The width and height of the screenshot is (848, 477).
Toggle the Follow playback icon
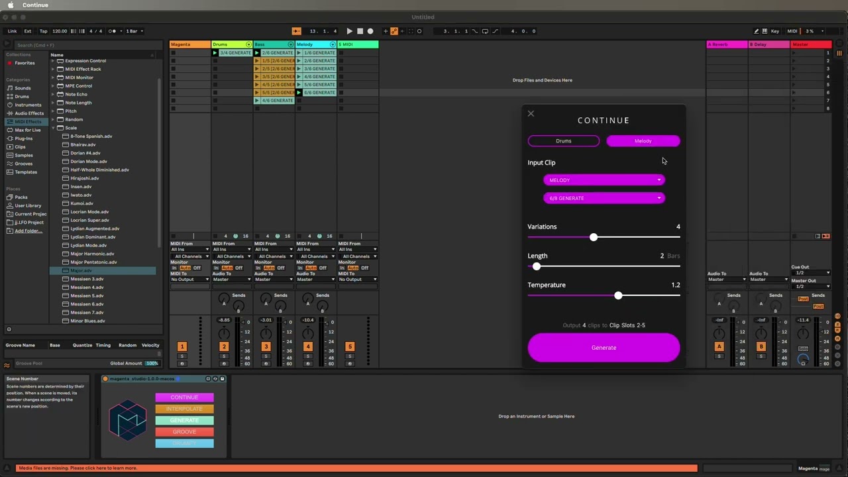296,31
